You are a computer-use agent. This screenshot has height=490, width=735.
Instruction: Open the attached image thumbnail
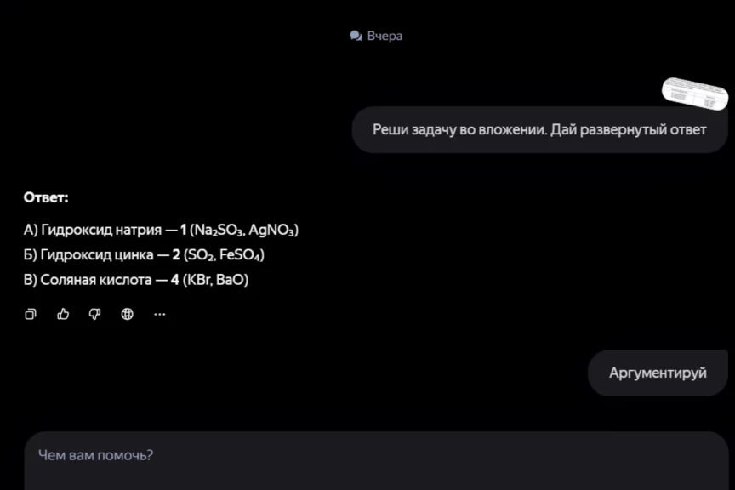click(x=697, y=92)
